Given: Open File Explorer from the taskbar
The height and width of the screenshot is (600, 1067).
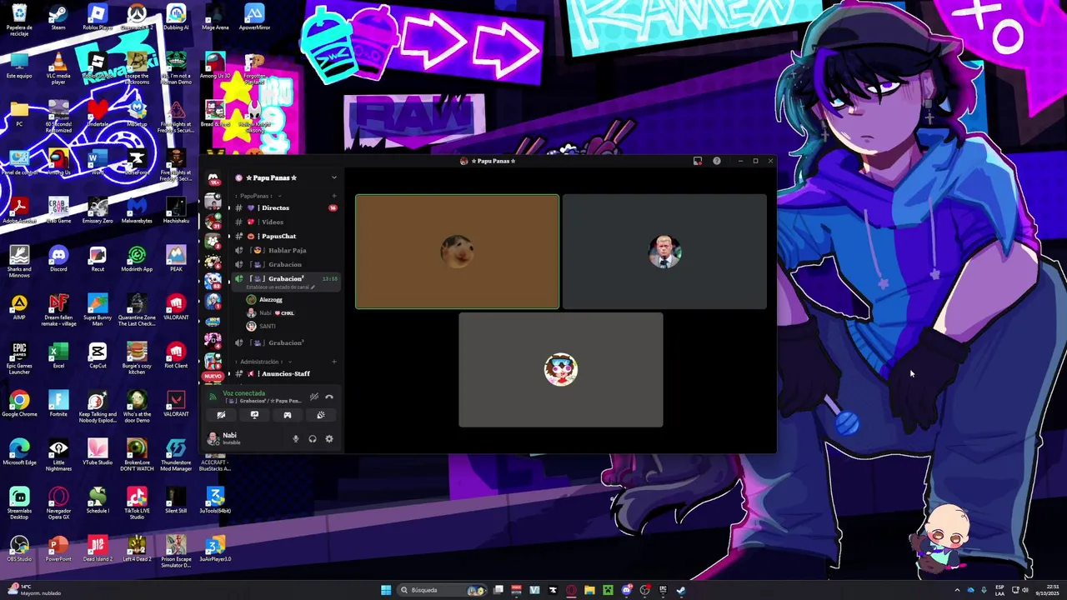Looking at the screenshot, I should pyautogui.click(x=589, y=590).
